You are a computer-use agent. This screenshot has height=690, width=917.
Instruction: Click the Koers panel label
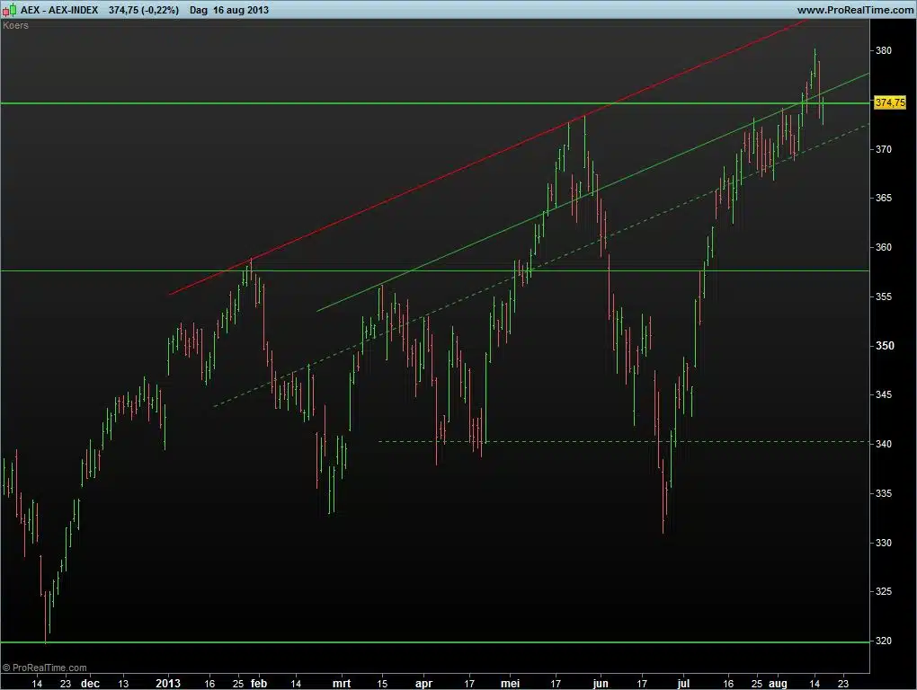[x=16, y=25]
